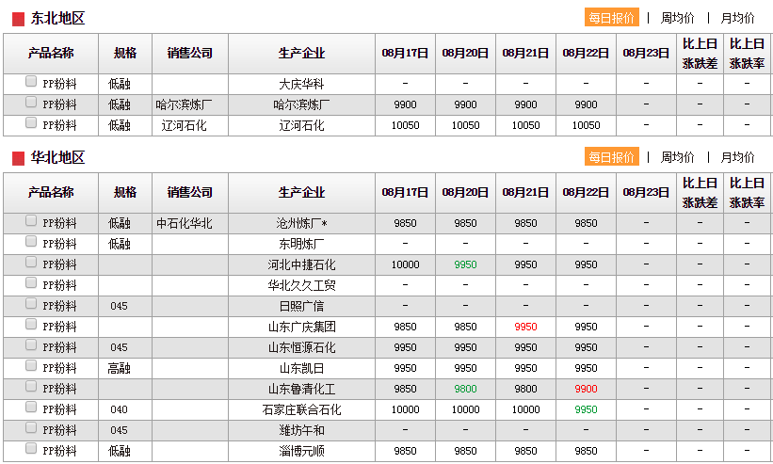Click the 山东恒源石化 producer cell
Screen dimensions: 773x464
point(301,347)
